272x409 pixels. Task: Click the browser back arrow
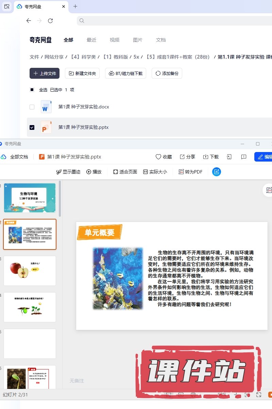click(x=29, y=21)
